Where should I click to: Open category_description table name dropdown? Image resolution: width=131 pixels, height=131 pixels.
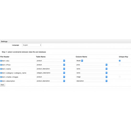(x=51, y=73)
